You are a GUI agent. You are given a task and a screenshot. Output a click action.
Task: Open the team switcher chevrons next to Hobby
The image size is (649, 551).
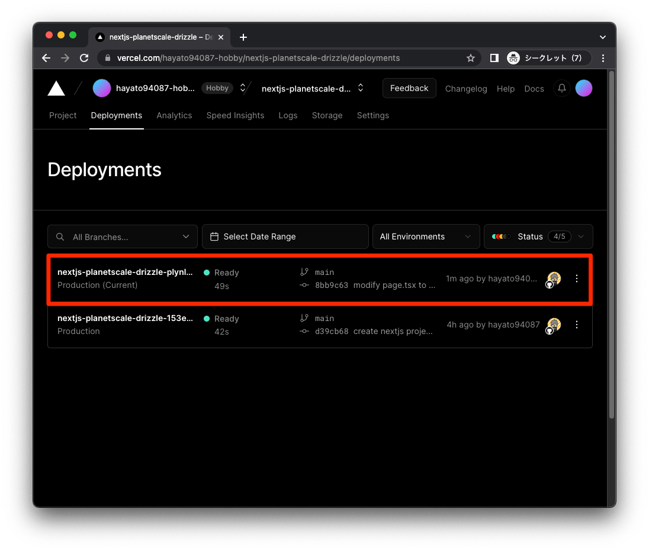243,88
